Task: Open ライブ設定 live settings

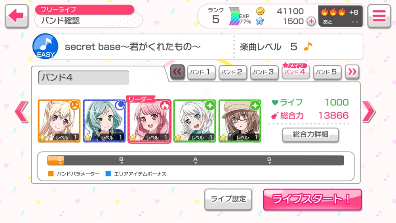Action: tap(228, 199)
